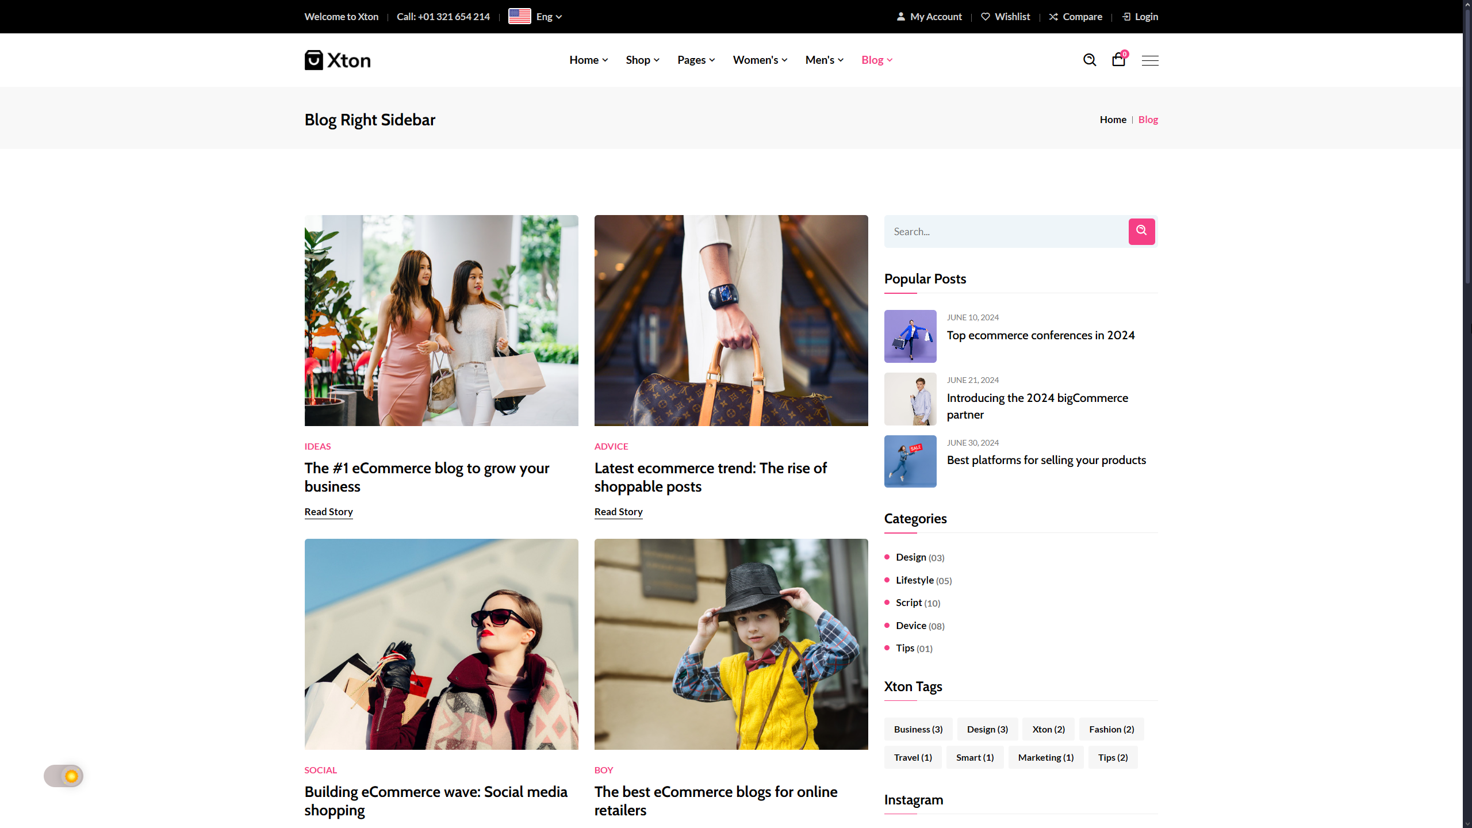Click Read Story under eCommerce blog post
This screenshot has width=1472, height=828.
click(x=328, y=512)
